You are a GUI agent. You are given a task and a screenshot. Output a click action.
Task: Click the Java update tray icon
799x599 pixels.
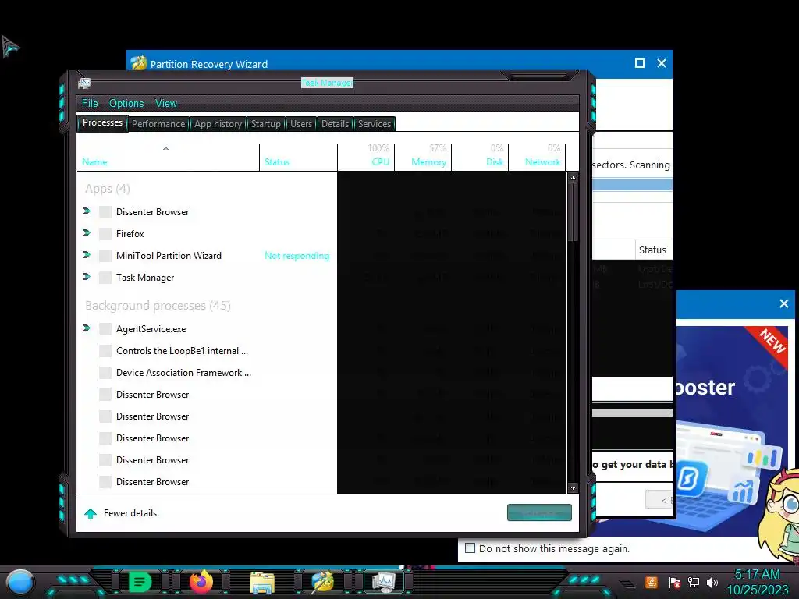point(652,582)
